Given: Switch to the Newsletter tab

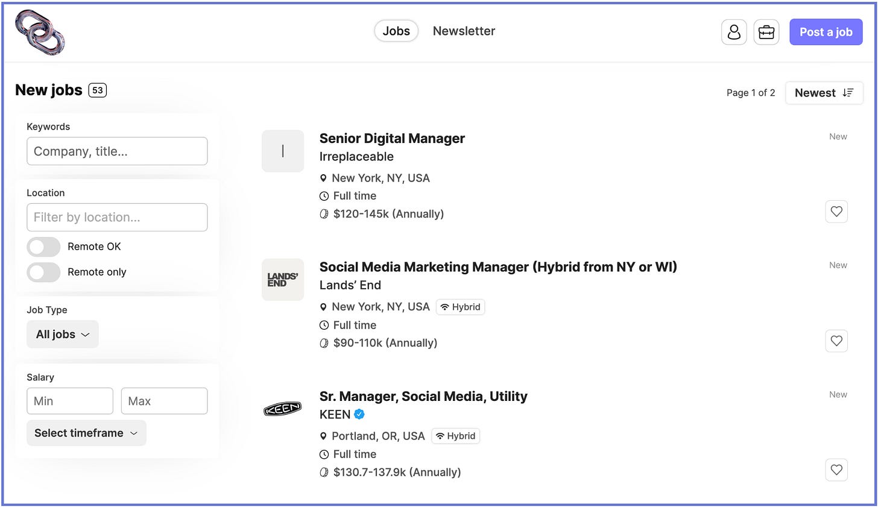Looking at the screenshot, I should coord(464,31).
